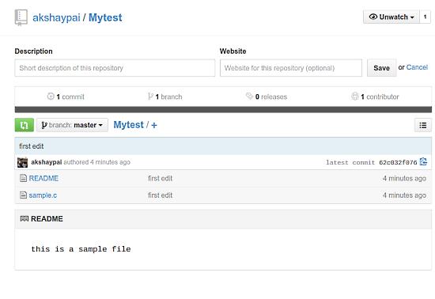
Task: Copy the commit SHA with clipboard icon
Action: [423, 161]
